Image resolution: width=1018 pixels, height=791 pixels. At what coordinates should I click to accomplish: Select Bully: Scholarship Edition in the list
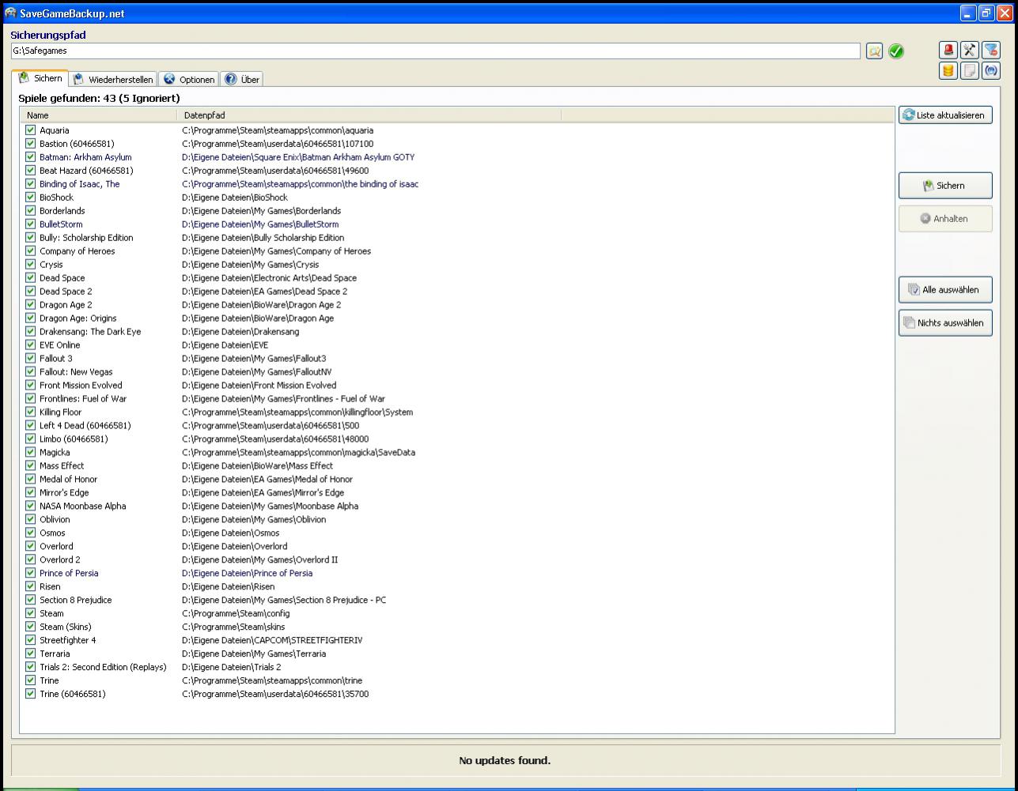[x=86, y=238]
